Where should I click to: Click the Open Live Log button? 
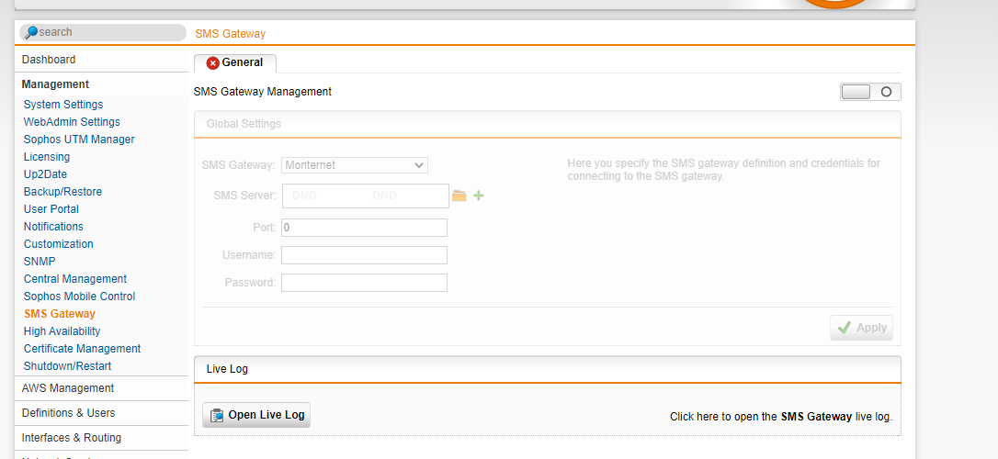click(256, 415)
